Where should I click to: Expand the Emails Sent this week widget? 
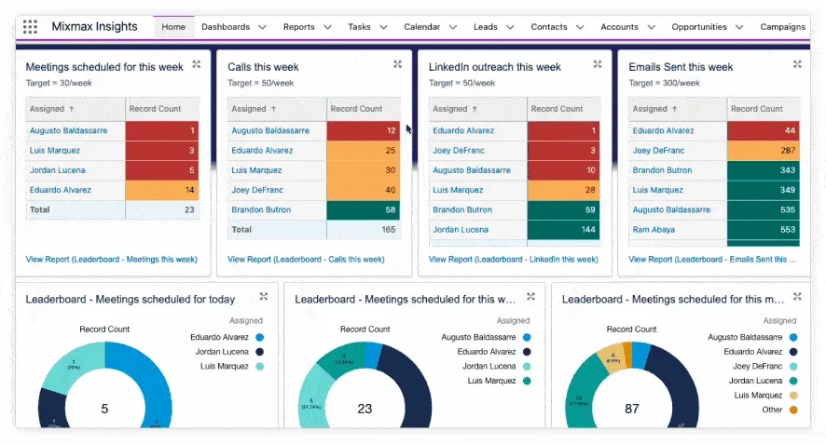click(x=797, y=64)
